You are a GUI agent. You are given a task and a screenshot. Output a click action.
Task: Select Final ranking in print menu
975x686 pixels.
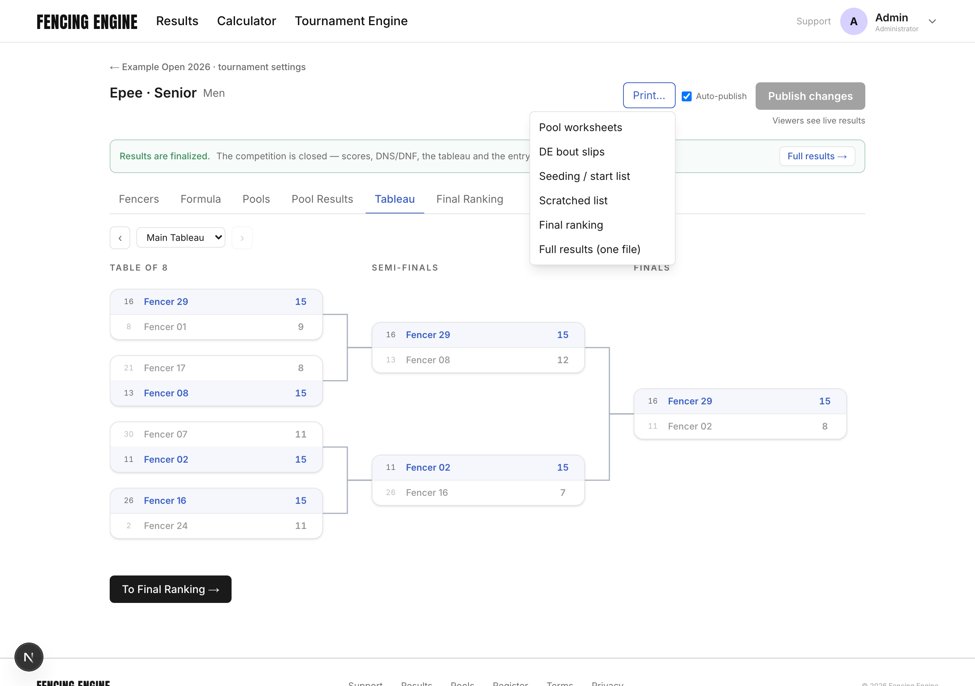click(602, 225)
